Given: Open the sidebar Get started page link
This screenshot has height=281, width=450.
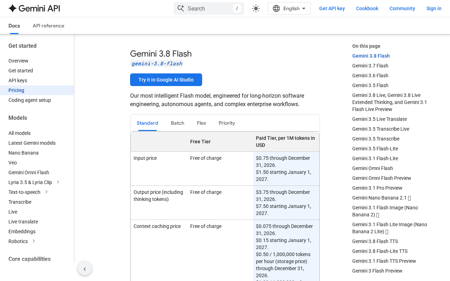Looking at the screenshot, I should click(21, 71).
